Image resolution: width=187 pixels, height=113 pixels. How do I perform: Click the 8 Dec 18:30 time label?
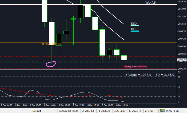tap(122, 105)
